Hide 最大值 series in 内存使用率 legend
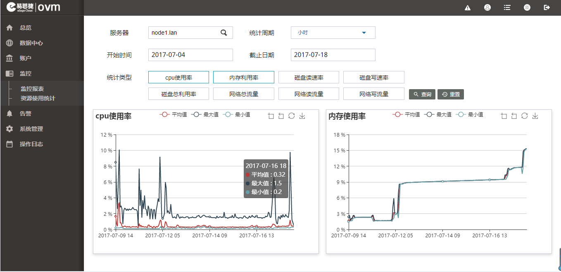 click(x=438, y=115)
